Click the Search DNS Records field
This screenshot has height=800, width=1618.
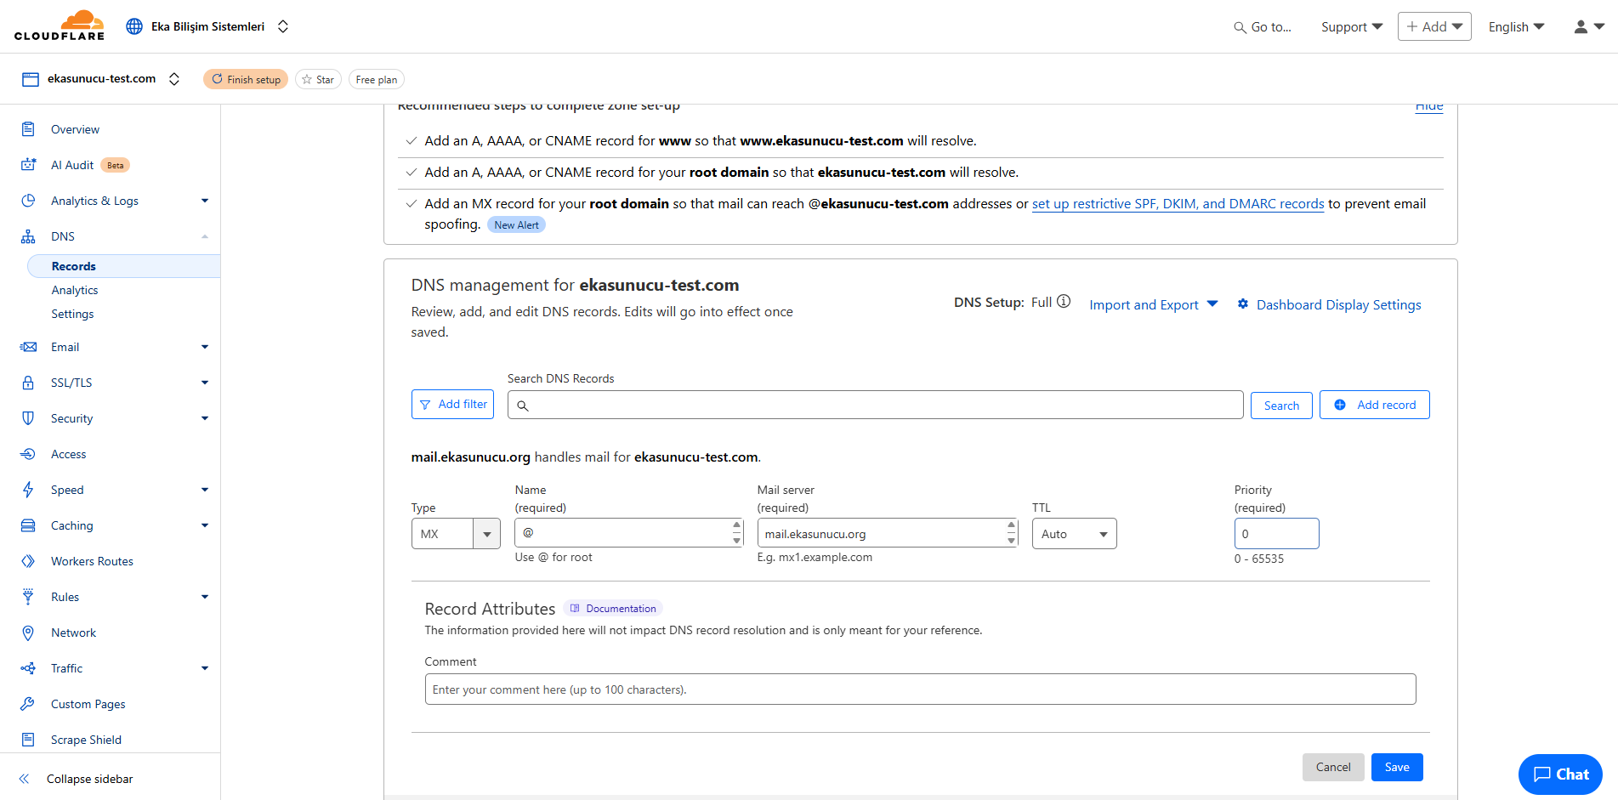pos(875,405)
